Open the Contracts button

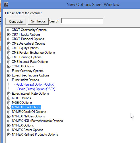[x=16, y=21]
